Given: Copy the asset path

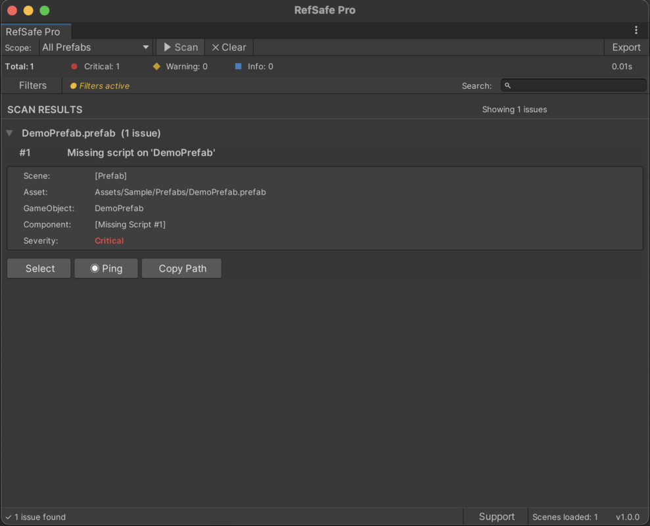Looking at the screenshot, I should coord(181,268).
